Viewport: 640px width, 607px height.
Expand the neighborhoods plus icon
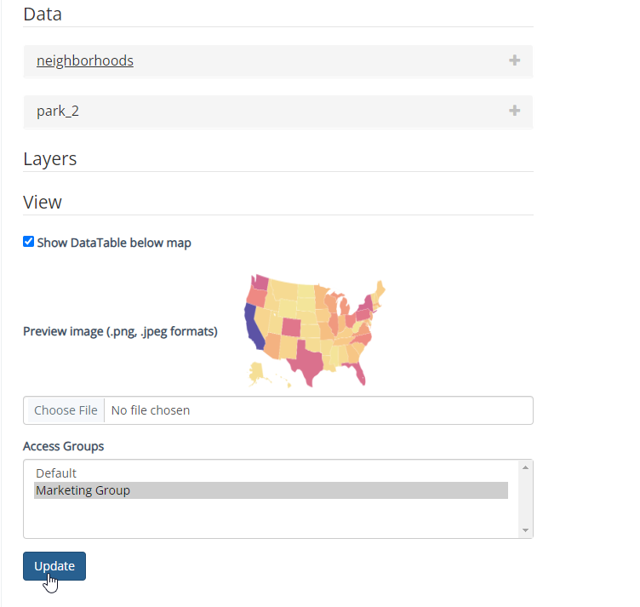(514, 60)
